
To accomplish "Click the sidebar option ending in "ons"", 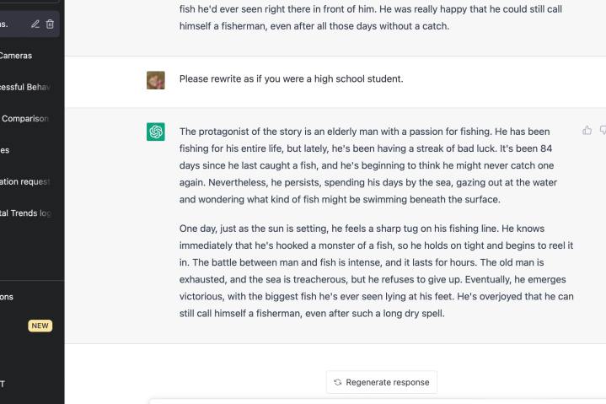I will pos(8,297).
